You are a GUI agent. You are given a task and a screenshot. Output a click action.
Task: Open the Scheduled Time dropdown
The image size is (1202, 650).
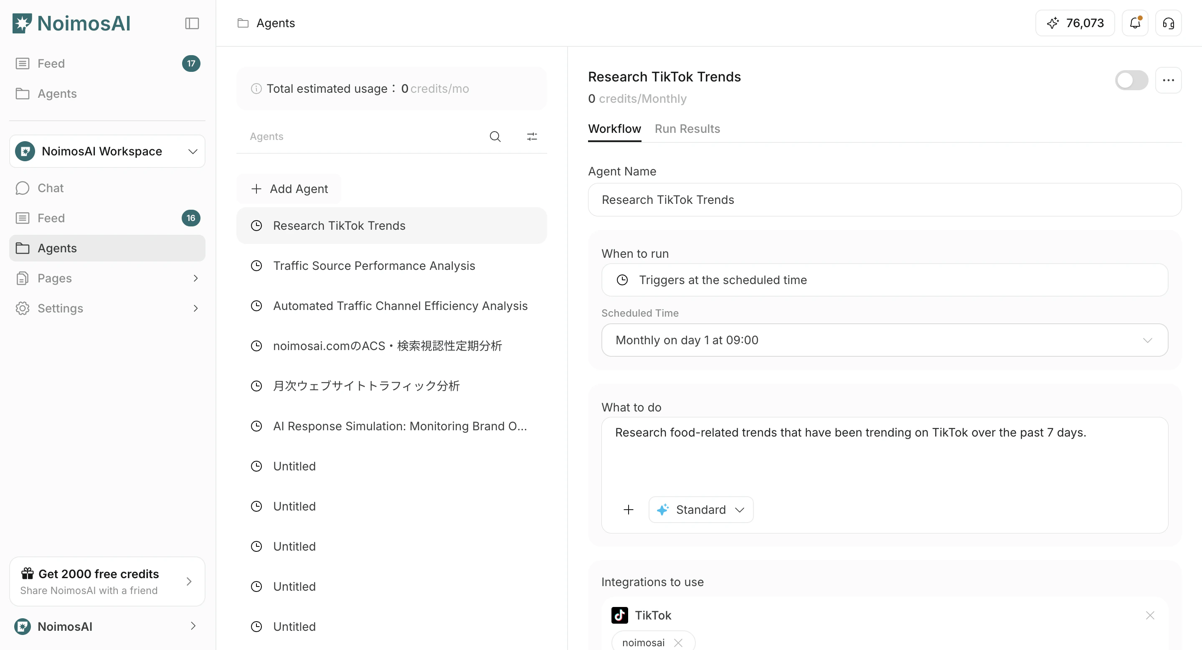point(885,340)
